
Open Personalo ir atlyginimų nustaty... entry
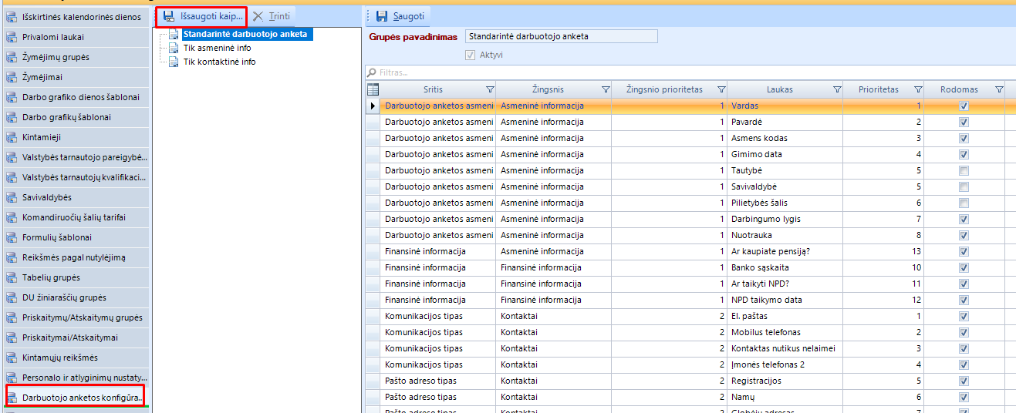pyautogui.click(x=76, y=378)
